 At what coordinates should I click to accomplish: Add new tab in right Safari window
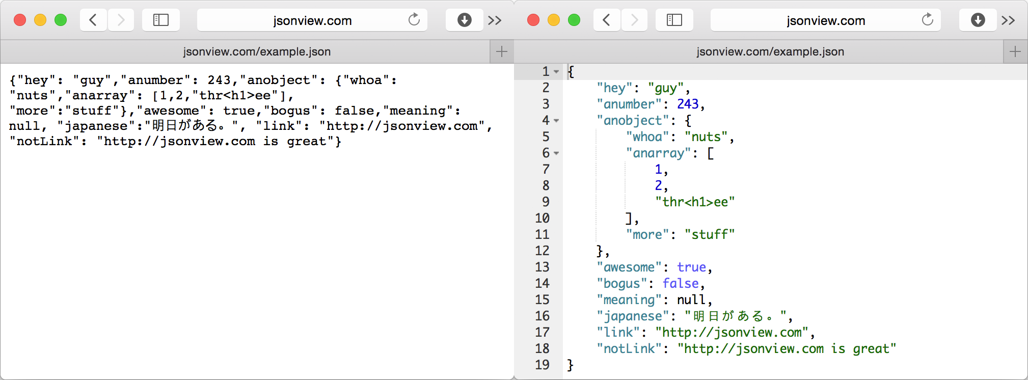pyautogui.click(x=1015, y=51)
